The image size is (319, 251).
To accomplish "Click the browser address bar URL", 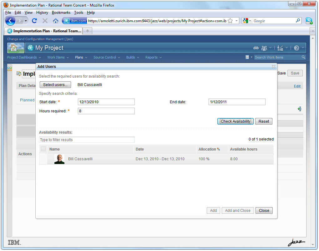I will point(157,21).
